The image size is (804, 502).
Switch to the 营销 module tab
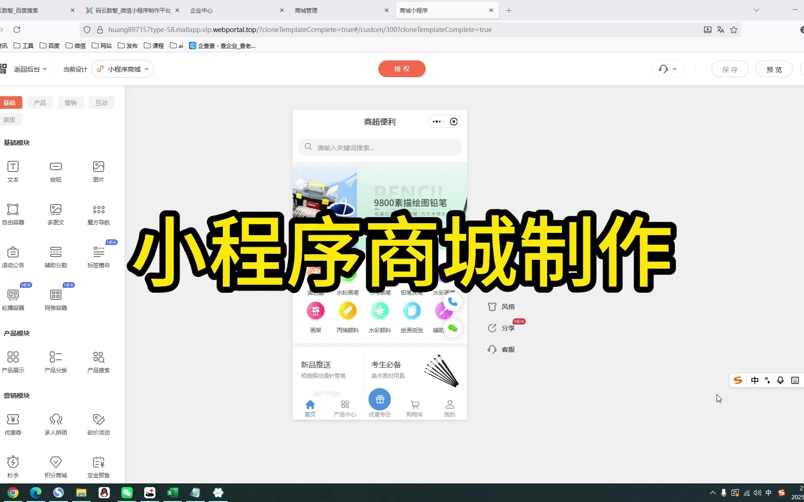click(x=71, y=103)
